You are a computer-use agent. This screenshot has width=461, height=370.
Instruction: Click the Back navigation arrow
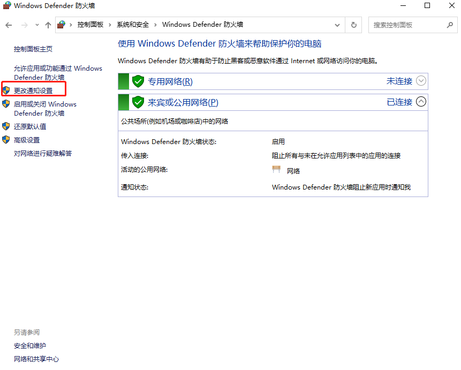tap(9, 24)
